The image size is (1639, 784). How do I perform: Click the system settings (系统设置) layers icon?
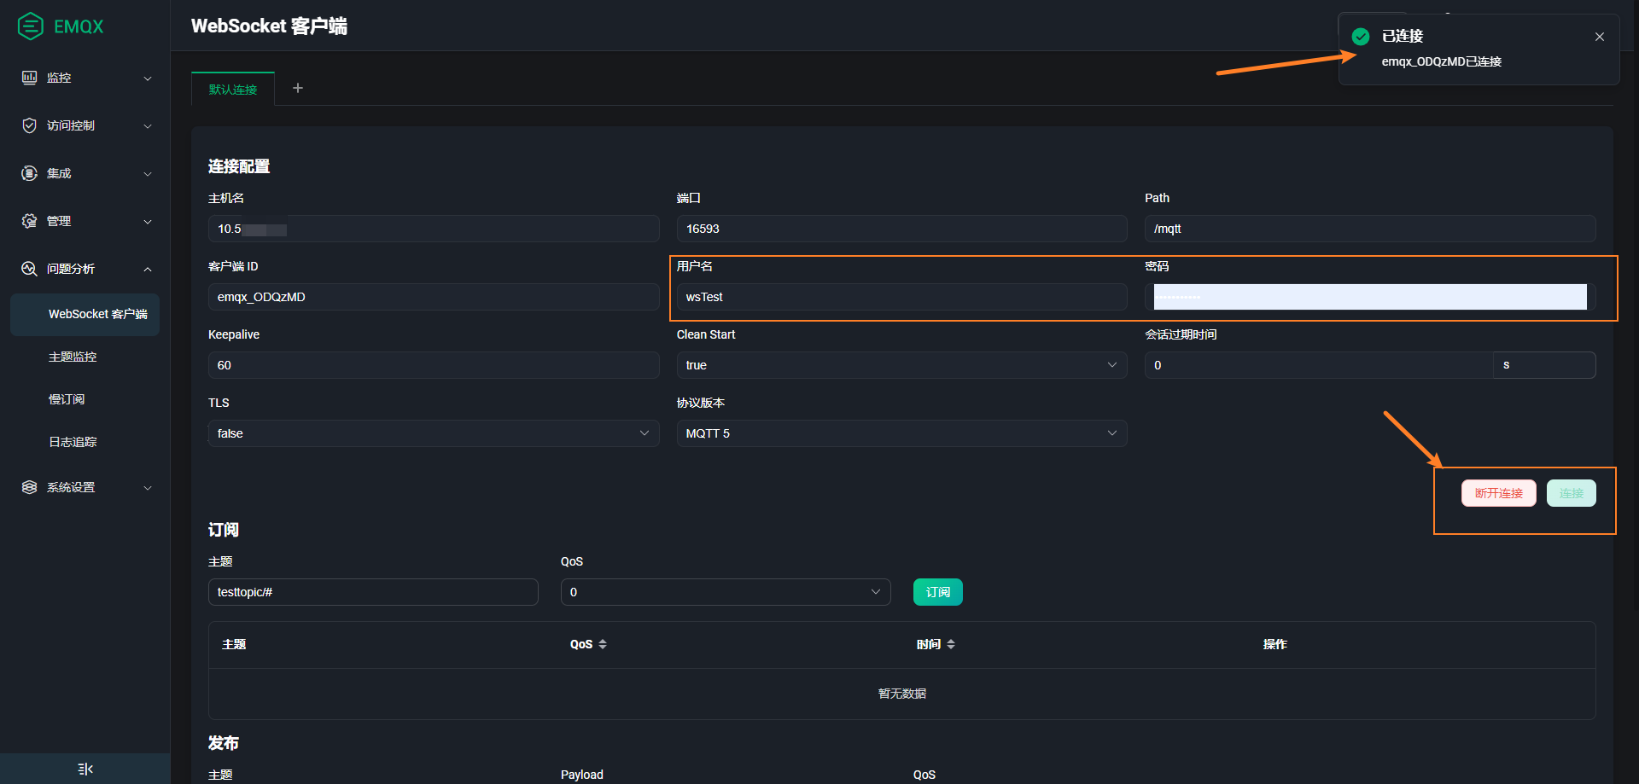29,487
